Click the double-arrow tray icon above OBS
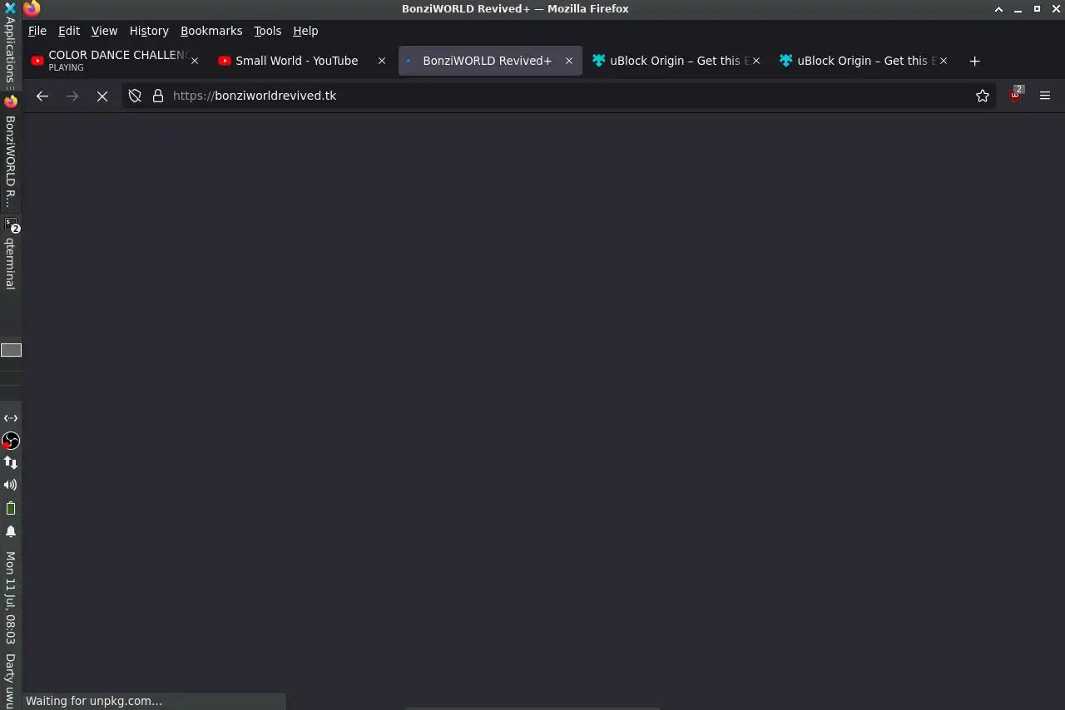This screenshot has height=710, width=1065. [x=11, y=418]
